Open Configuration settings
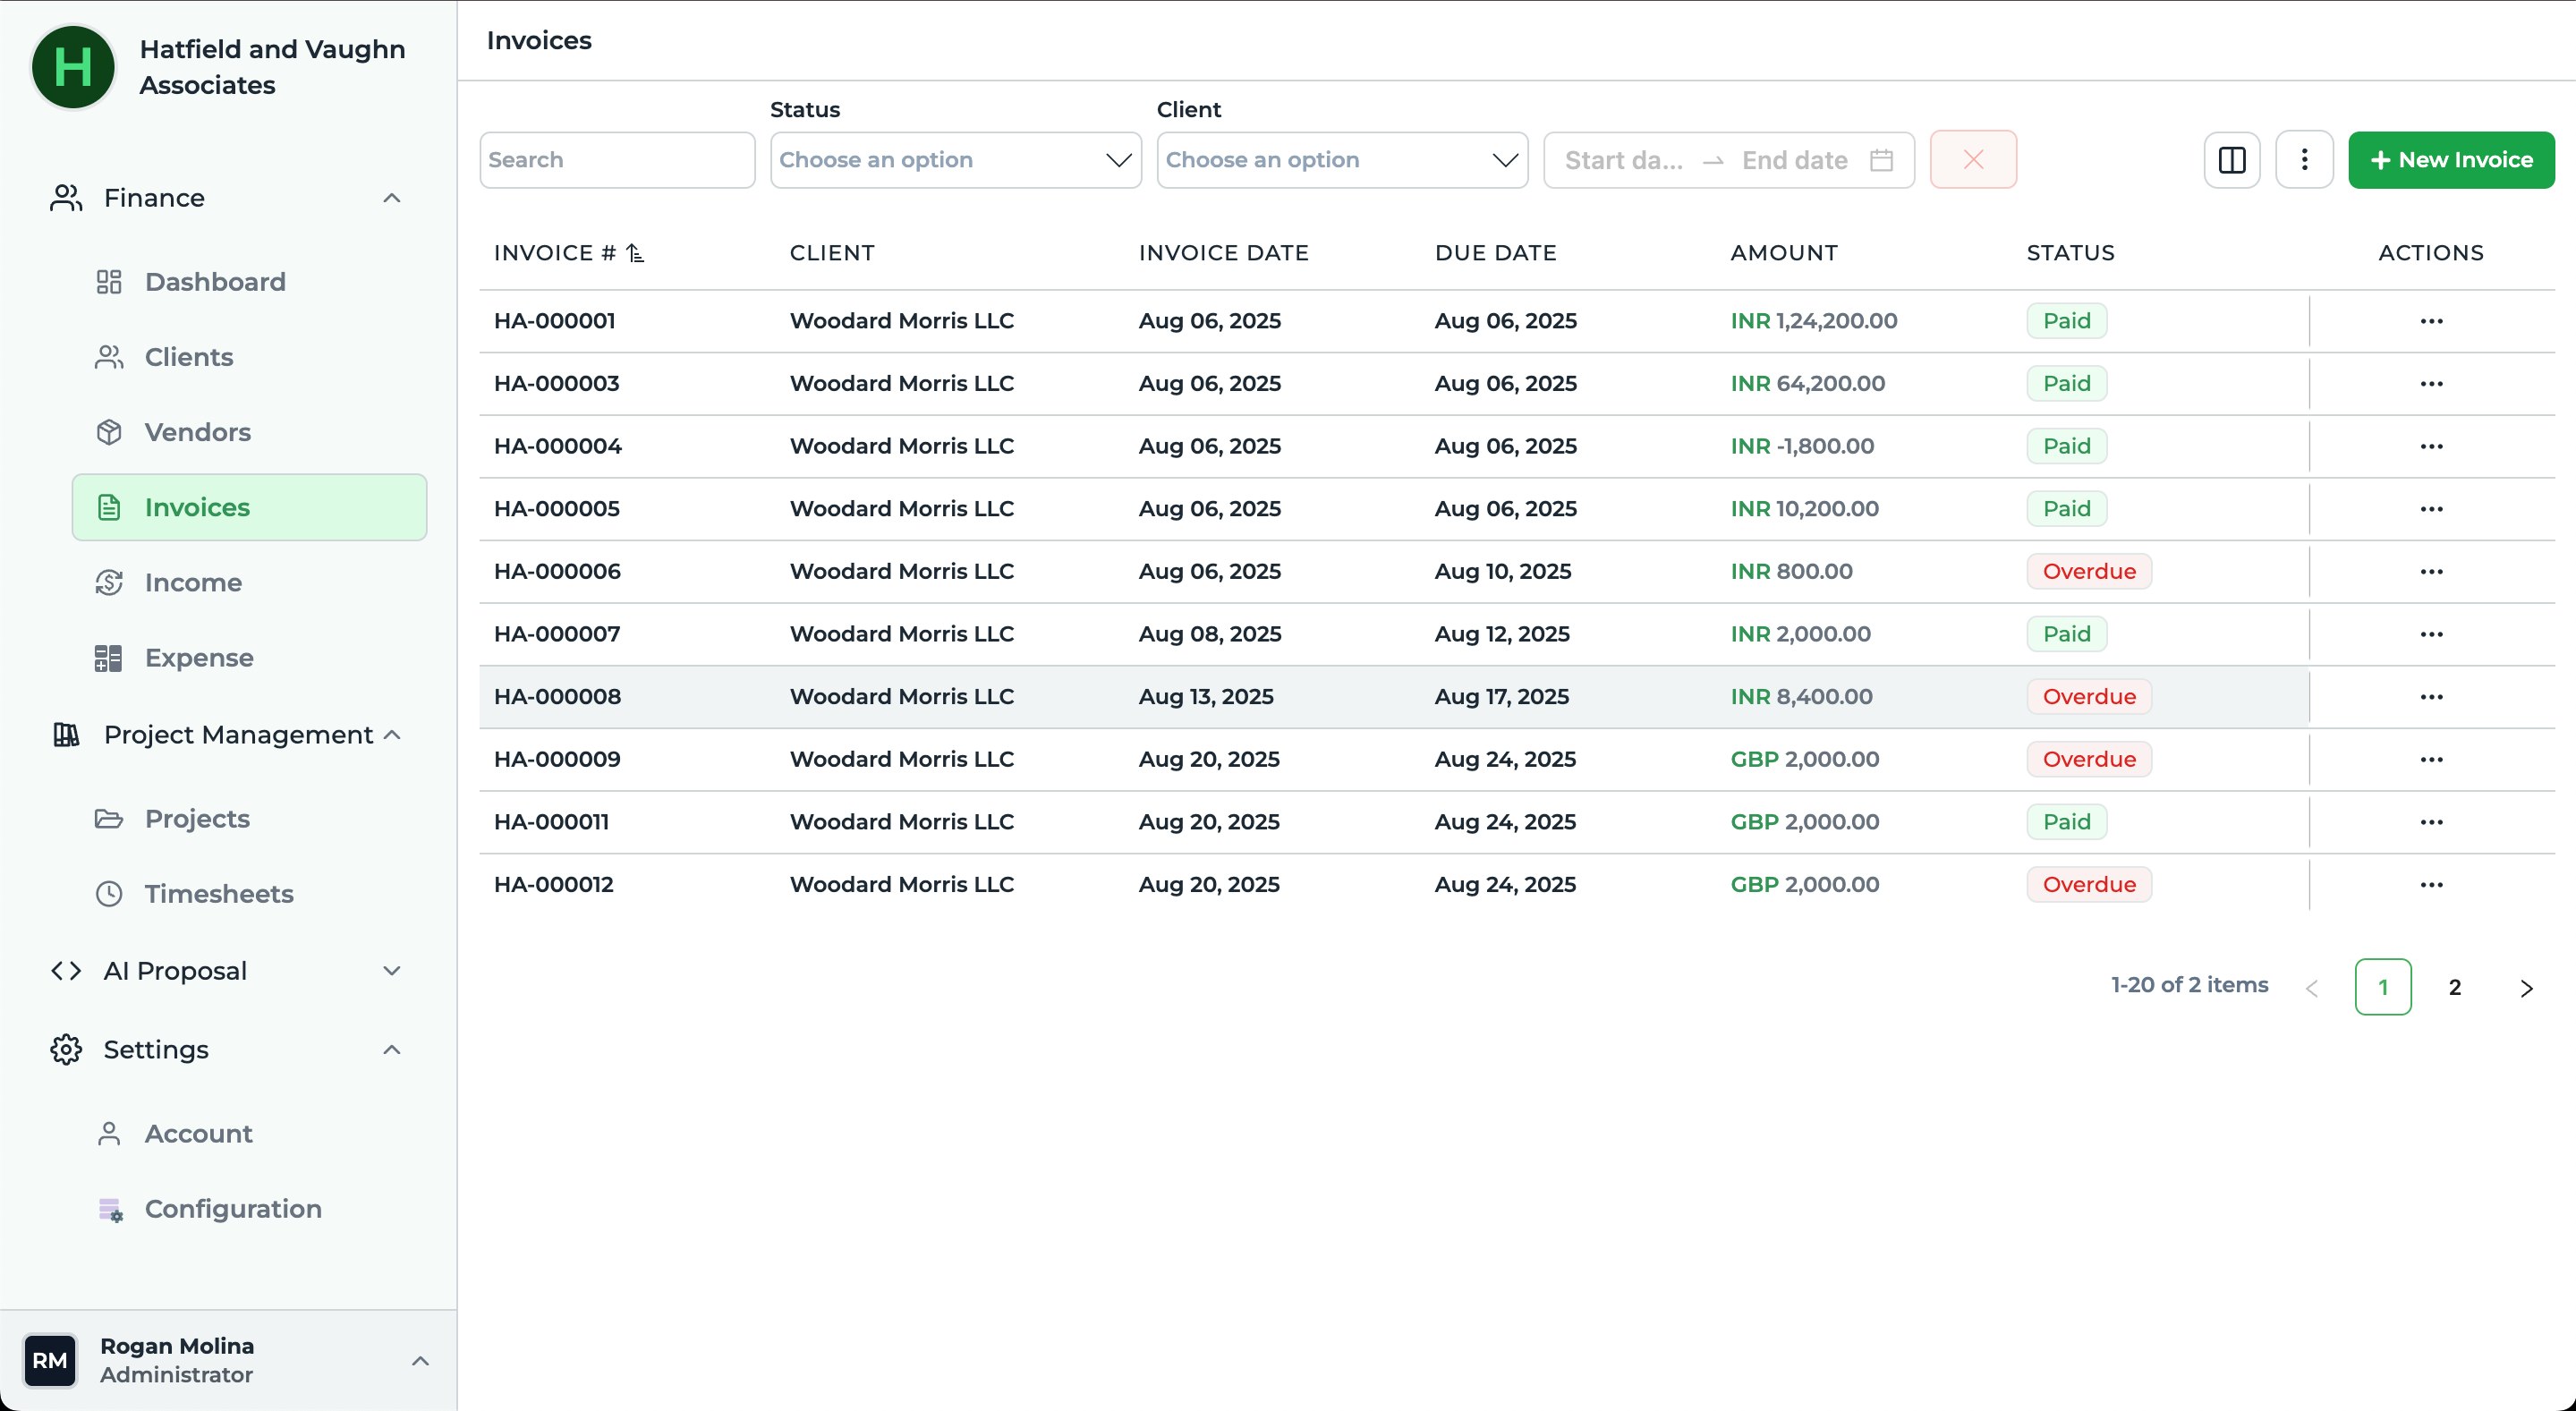 (x=249, y=1209)
